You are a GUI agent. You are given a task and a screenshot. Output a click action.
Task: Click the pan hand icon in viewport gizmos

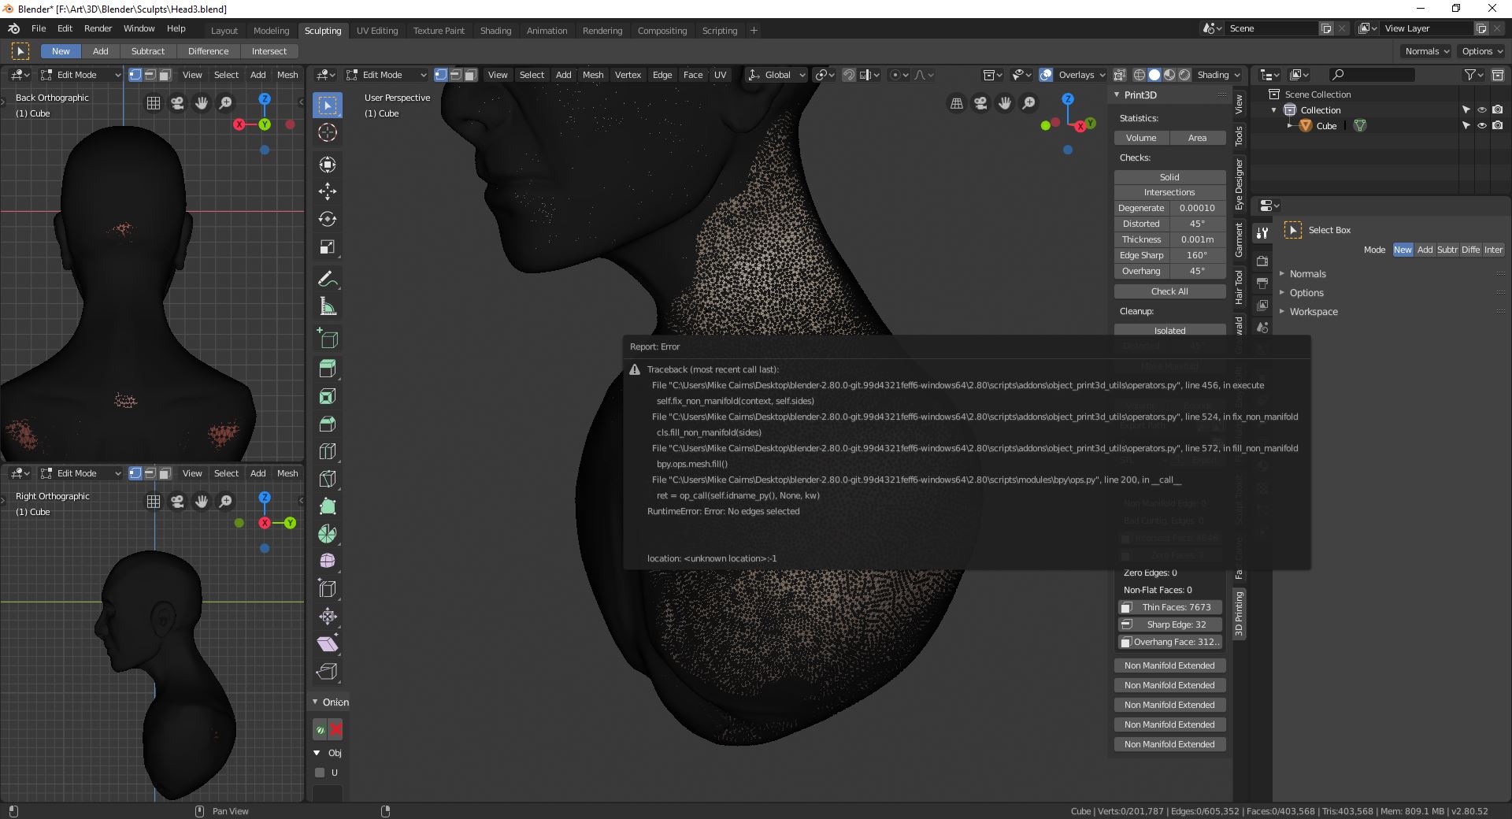click(x=1004, y=103)
